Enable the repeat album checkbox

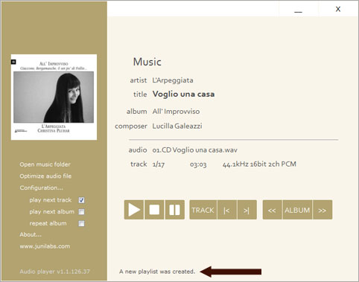coord(81,223)
